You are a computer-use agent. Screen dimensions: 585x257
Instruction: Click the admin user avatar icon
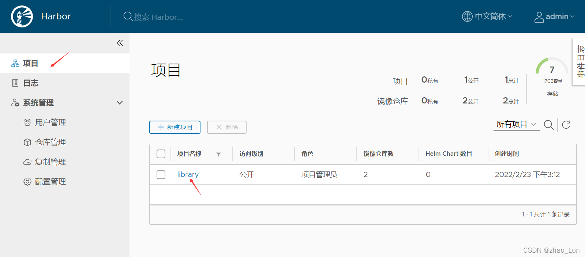(x=539, y=17)
